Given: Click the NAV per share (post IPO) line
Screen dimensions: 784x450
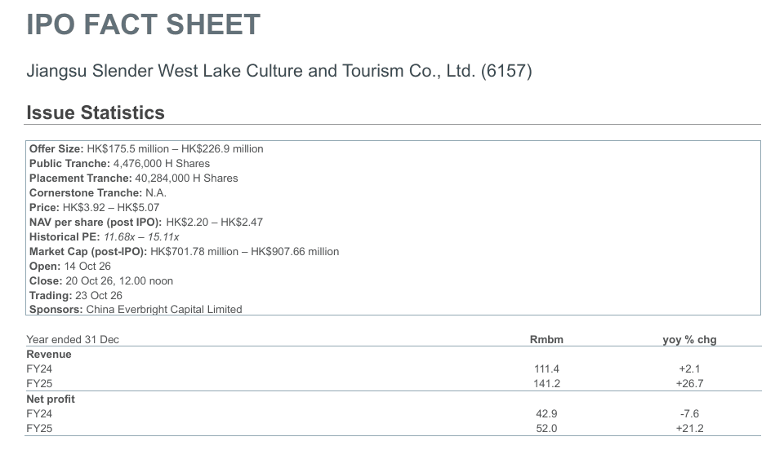Looking at the screenshot, I should click(x=146, y=222).
